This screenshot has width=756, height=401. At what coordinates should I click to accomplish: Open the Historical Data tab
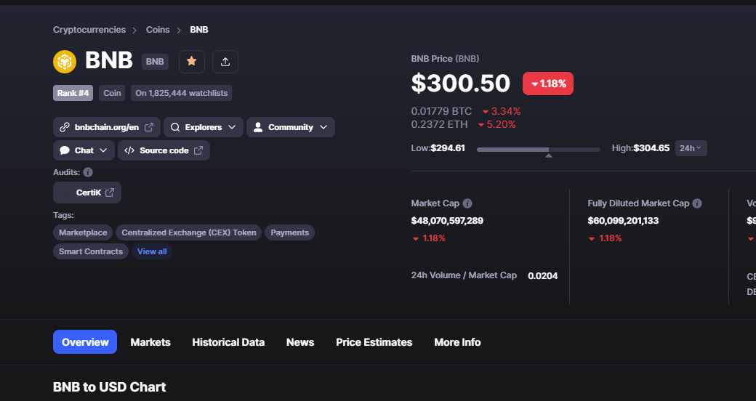[x=228, y=342]
